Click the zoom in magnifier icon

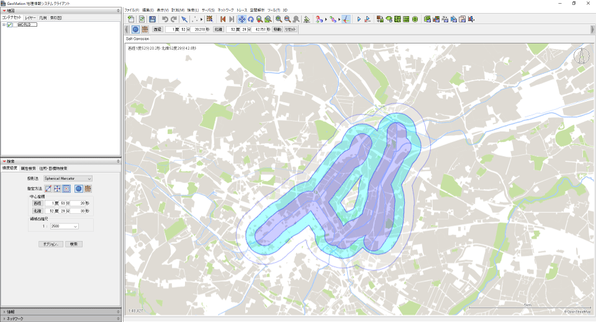pos(279,19)
